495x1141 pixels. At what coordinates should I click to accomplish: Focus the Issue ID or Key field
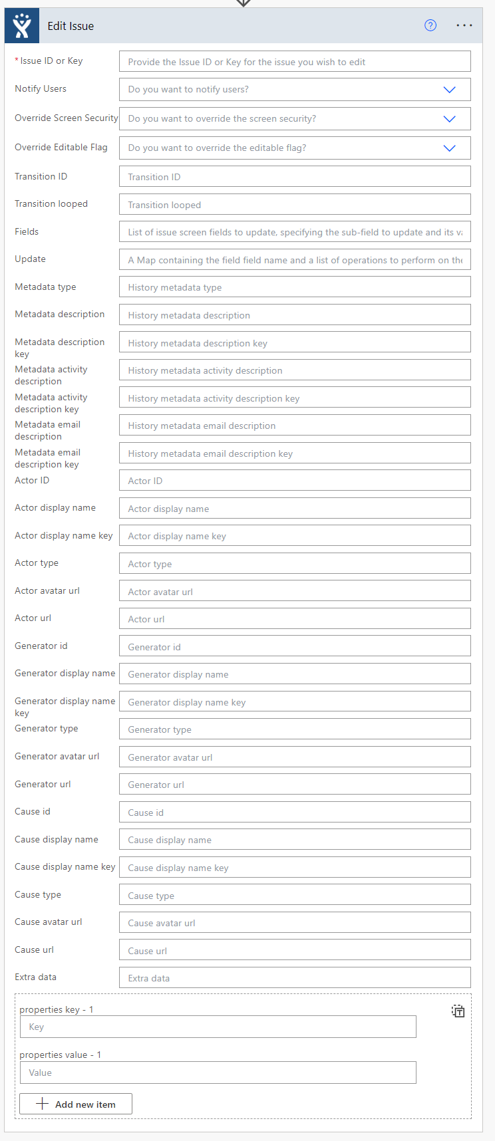[x=295, y=62]
